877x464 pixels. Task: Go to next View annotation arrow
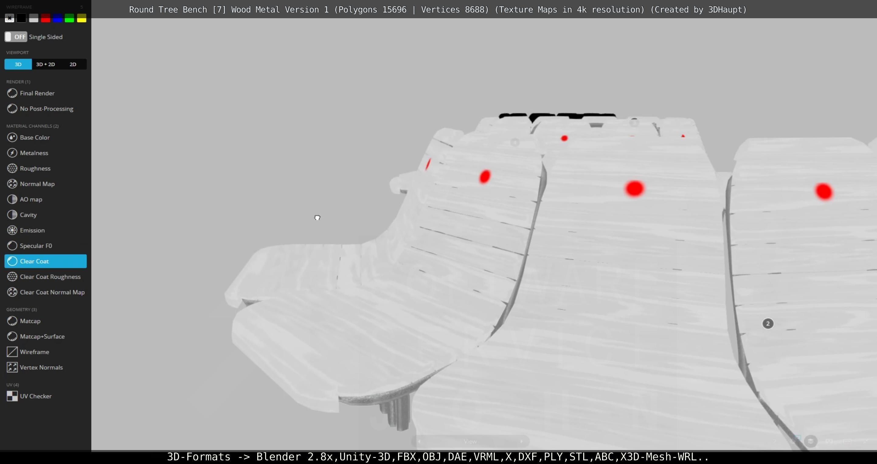[521, 441]
